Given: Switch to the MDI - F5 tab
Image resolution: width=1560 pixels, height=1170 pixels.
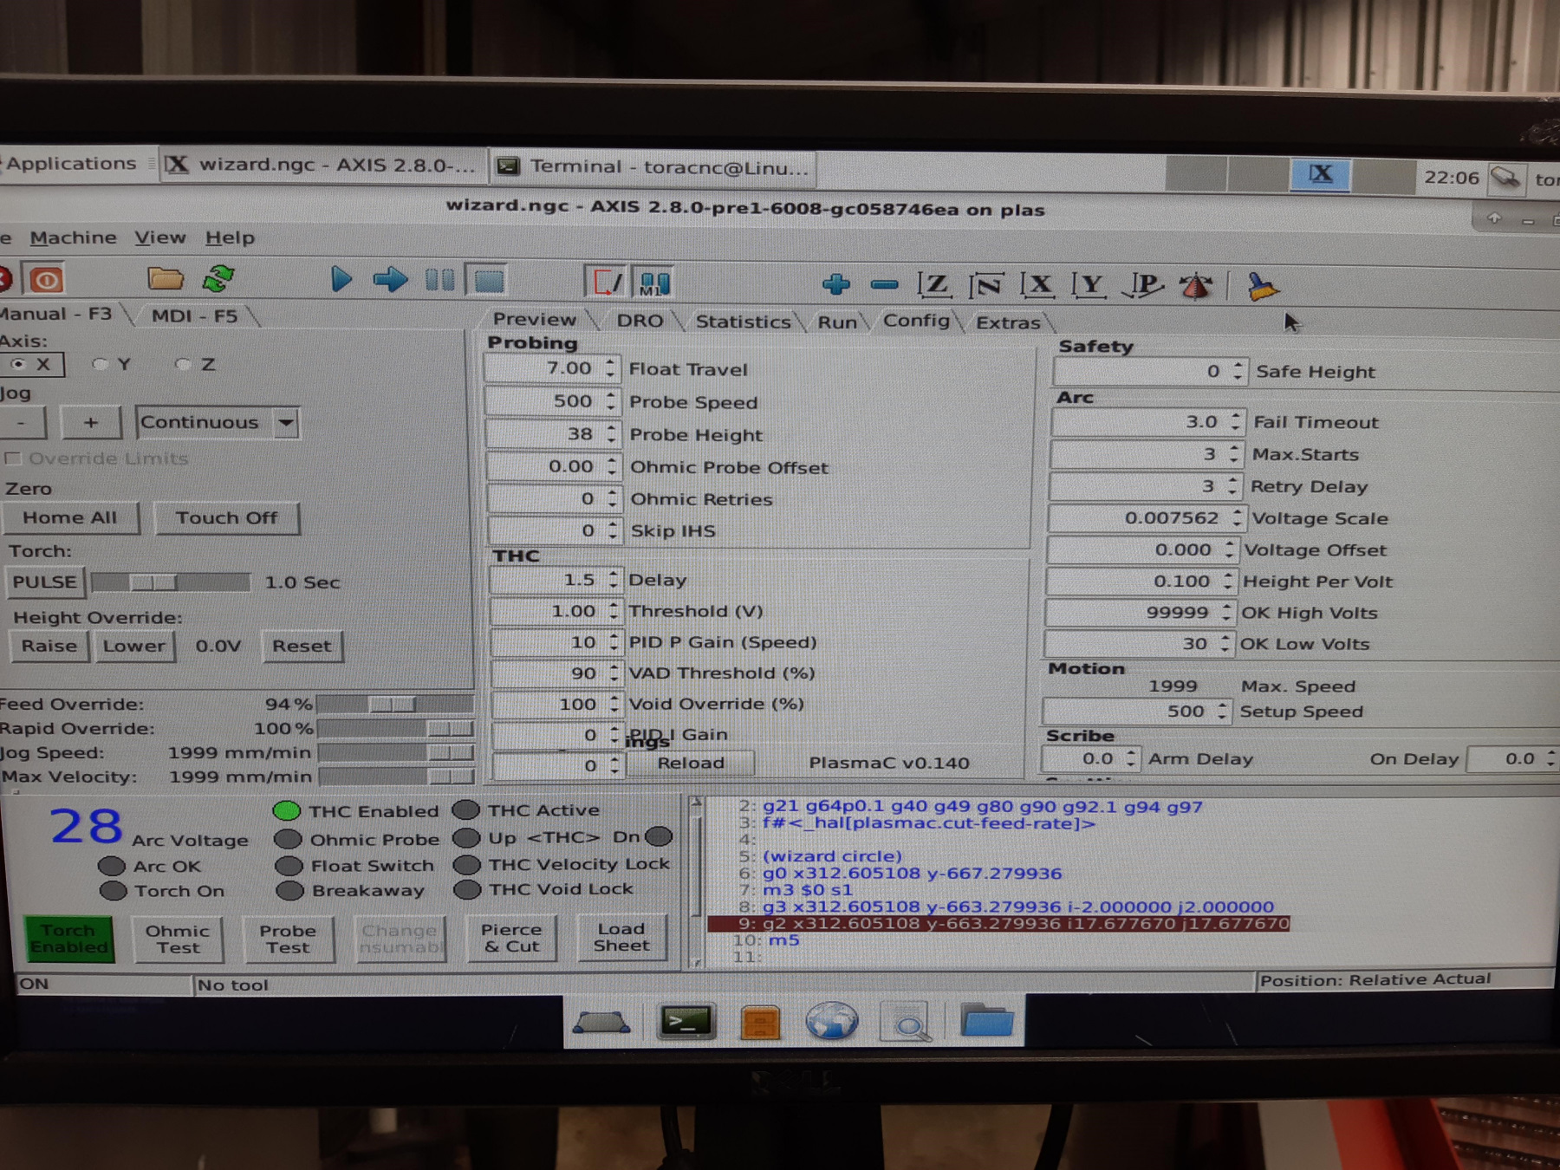Looking at the screenshot, I should point(194,315).
